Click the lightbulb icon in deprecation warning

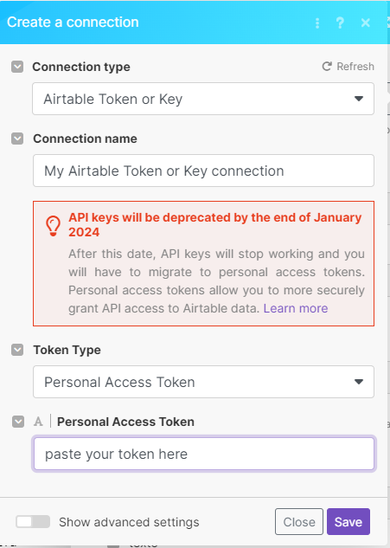(x=53, y=226)
